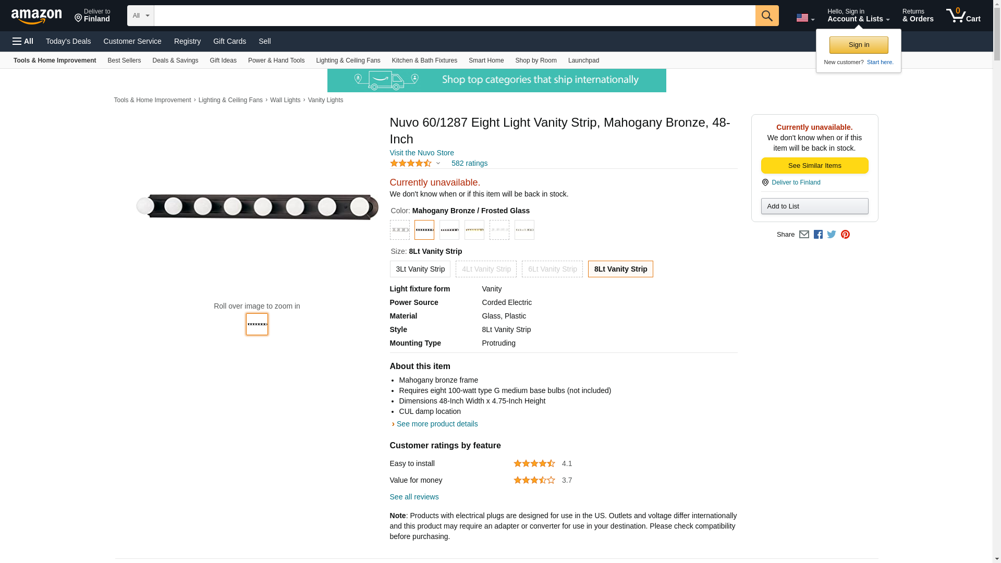Go to the Amazon home logo
The width and height of the screenshot is (1001, 563).
[x=36, y=16]
